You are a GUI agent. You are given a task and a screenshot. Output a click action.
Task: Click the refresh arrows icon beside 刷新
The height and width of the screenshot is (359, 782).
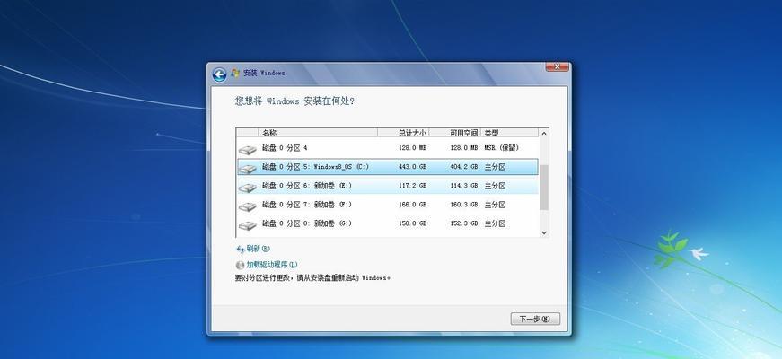pos(241,249)
